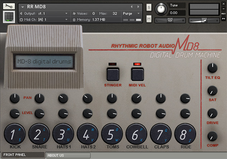Switch to the ABOUT US tab
Image resolution: width=227 pixels, height=159 pixels.
pyautogui.click(x=68, y=155)
